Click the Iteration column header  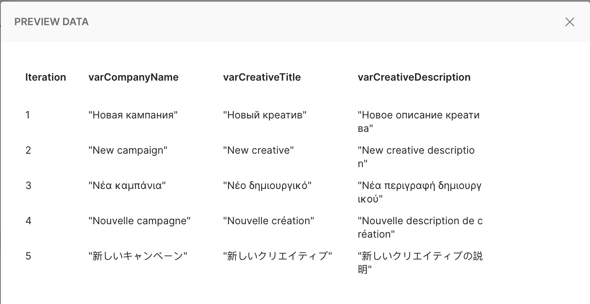tap(45, 77)
